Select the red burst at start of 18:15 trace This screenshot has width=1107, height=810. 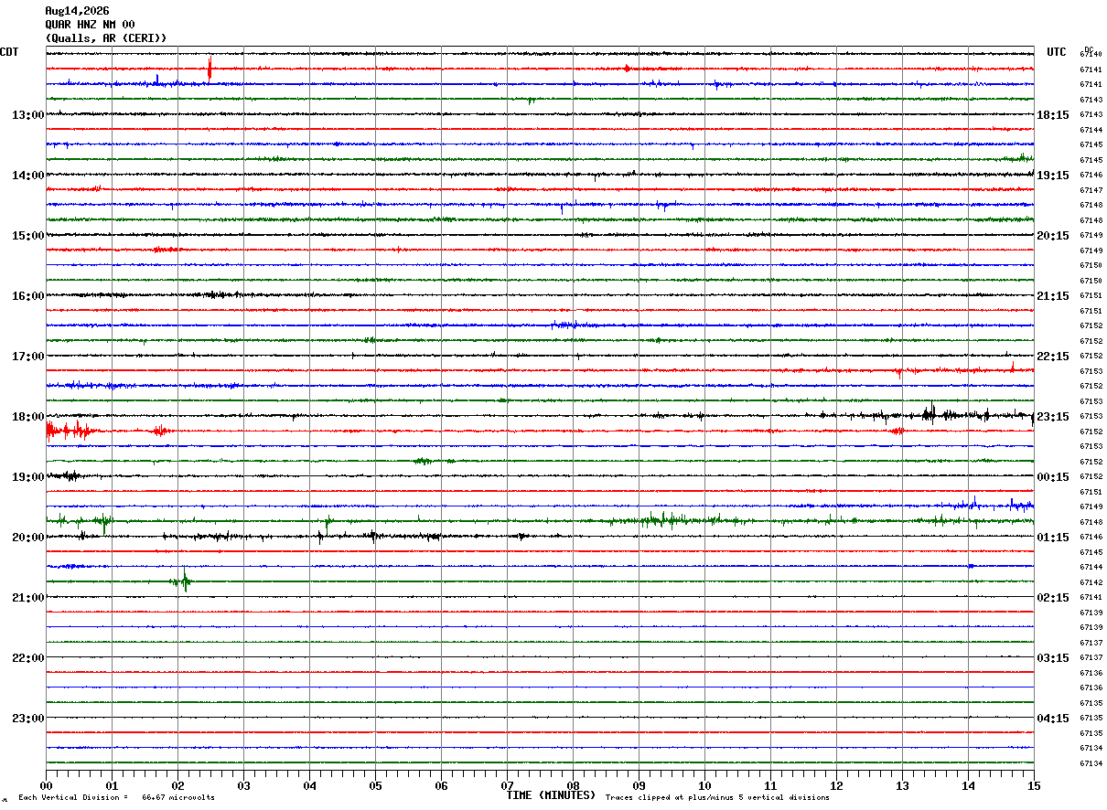coord(70,430)
